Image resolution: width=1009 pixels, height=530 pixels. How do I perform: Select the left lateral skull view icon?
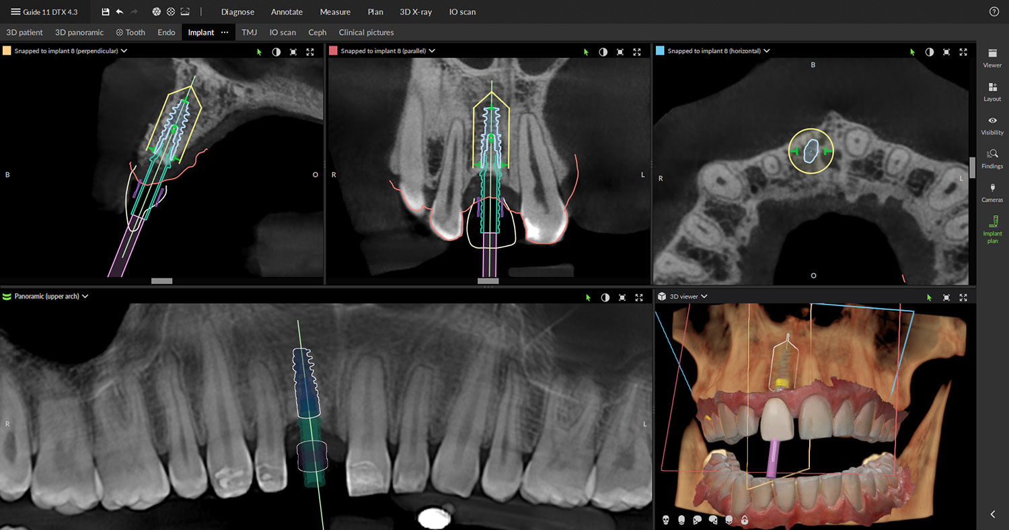point(698,519)
